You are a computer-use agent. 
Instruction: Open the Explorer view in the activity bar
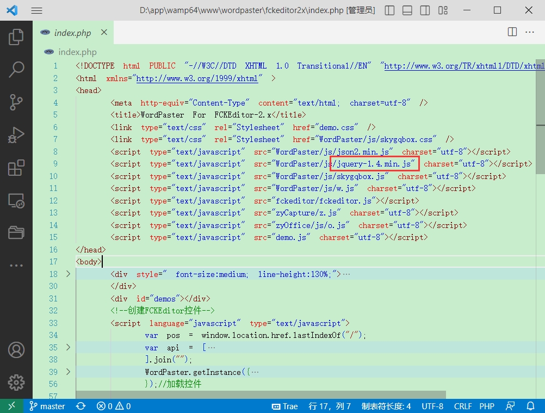[16, 37]
